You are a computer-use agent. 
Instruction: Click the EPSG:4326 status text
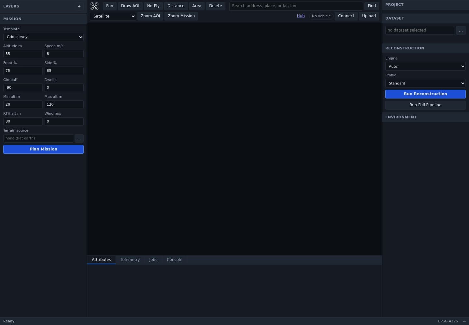pyautogui.click(x=448, y=321)
